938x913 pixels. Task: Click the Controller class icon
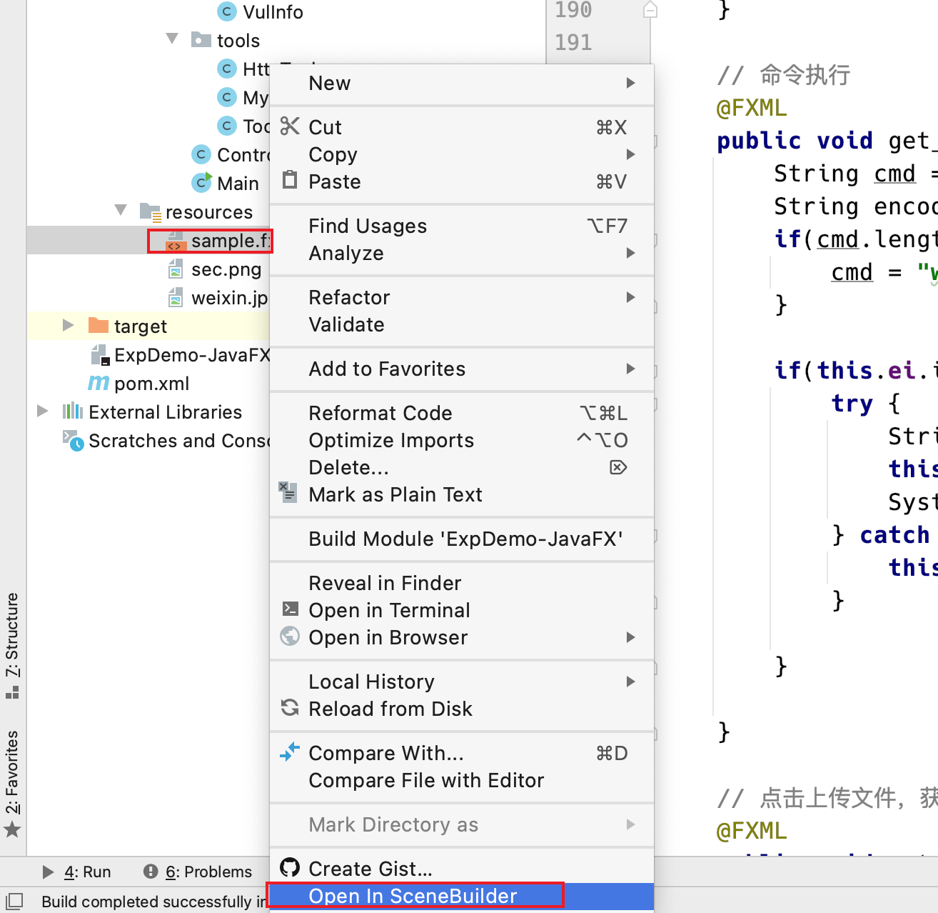201,154
